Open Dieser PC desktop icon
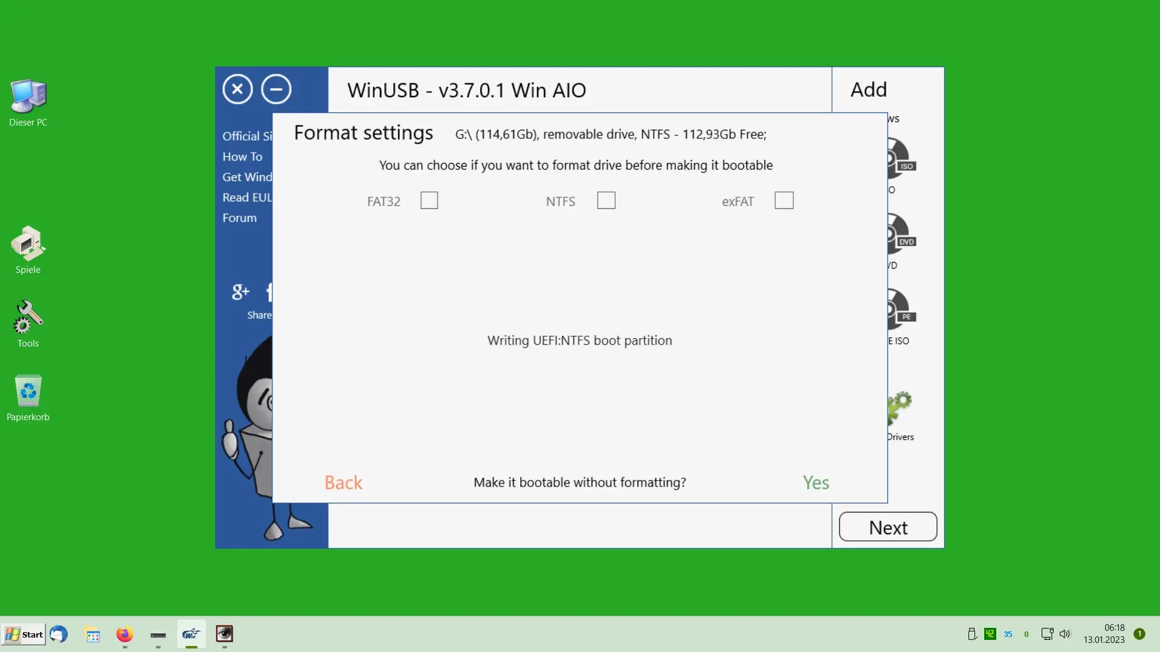 click(28, 103)
